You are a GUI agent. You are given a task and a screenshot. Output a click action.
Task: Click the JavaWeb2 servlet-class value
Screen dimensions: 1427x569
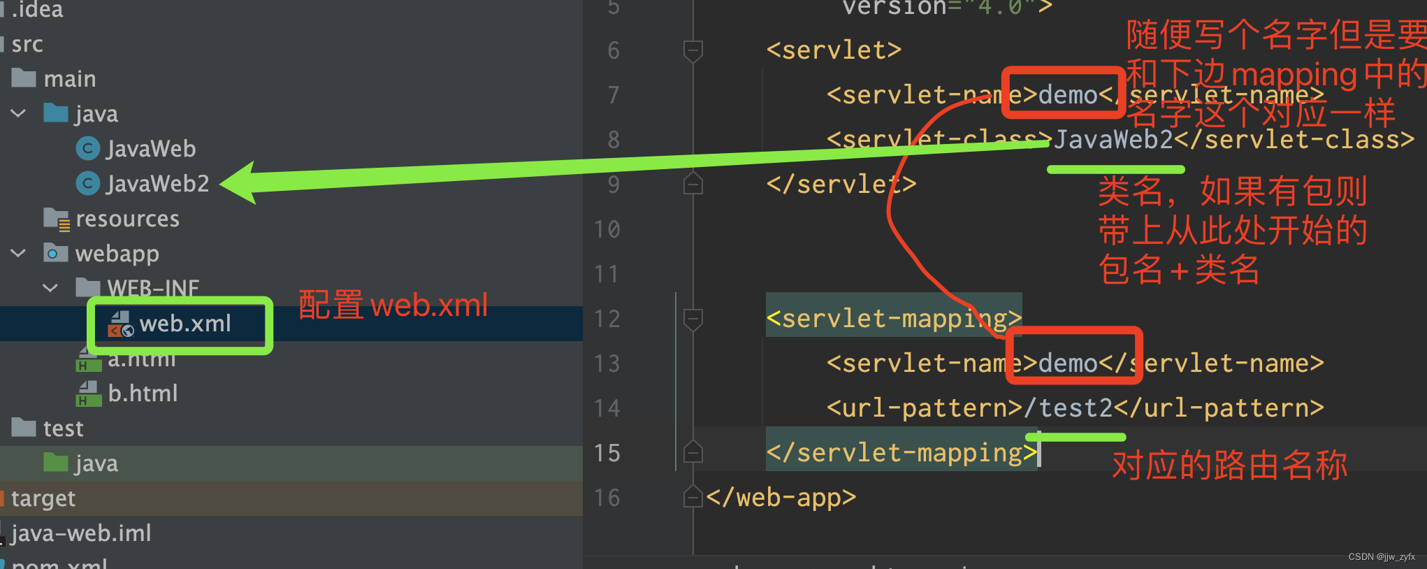pos(1113,140)
